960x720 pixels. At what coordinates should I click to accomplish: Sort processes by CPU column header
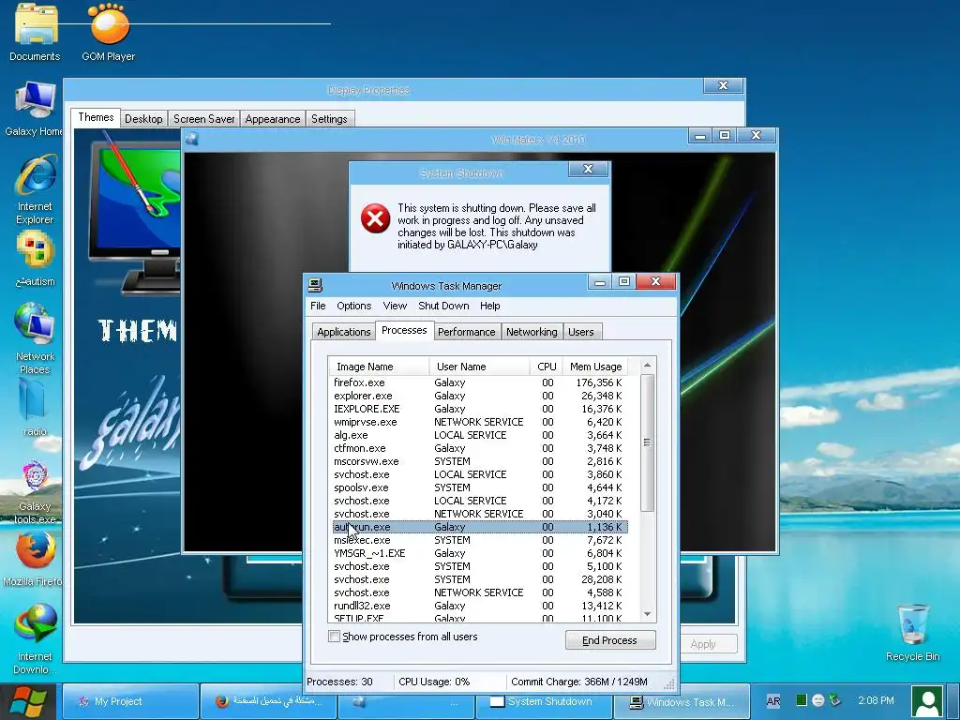tap(547, 367)
